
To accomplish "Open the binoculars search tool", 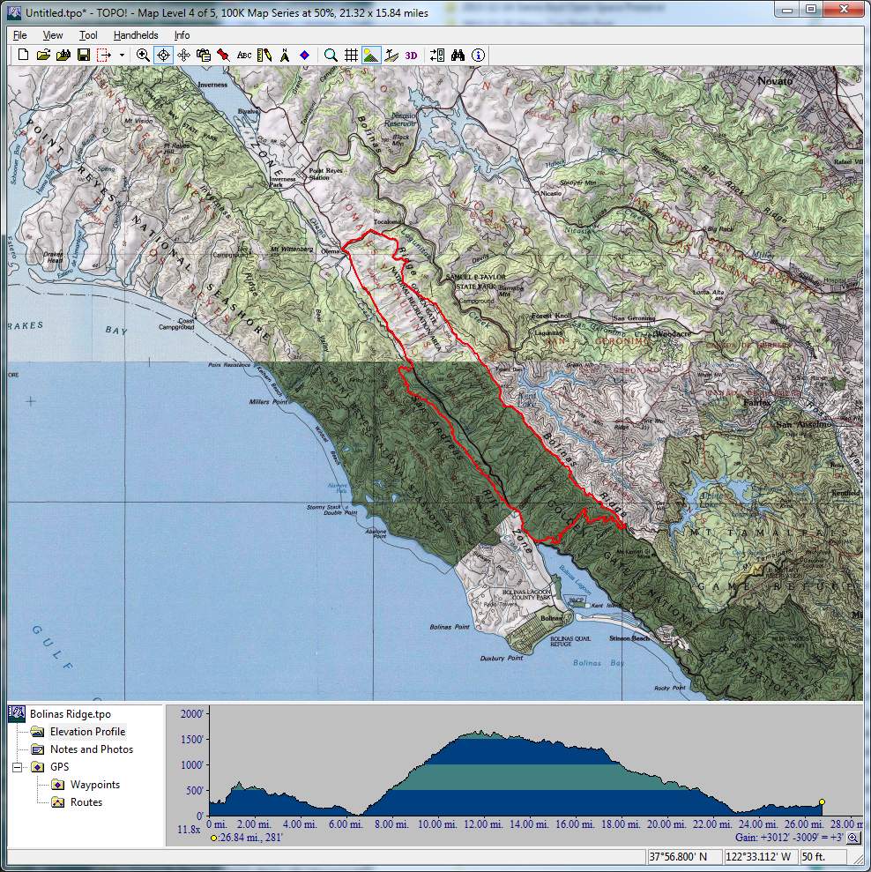I will coord(458,55).
